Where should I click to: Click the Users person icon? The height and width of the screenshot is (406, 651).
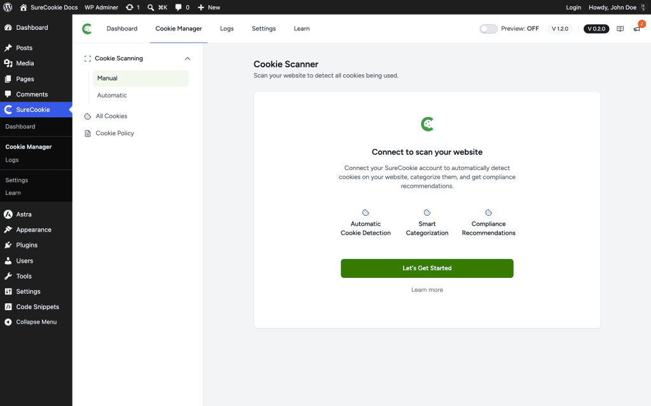[8, 261]
